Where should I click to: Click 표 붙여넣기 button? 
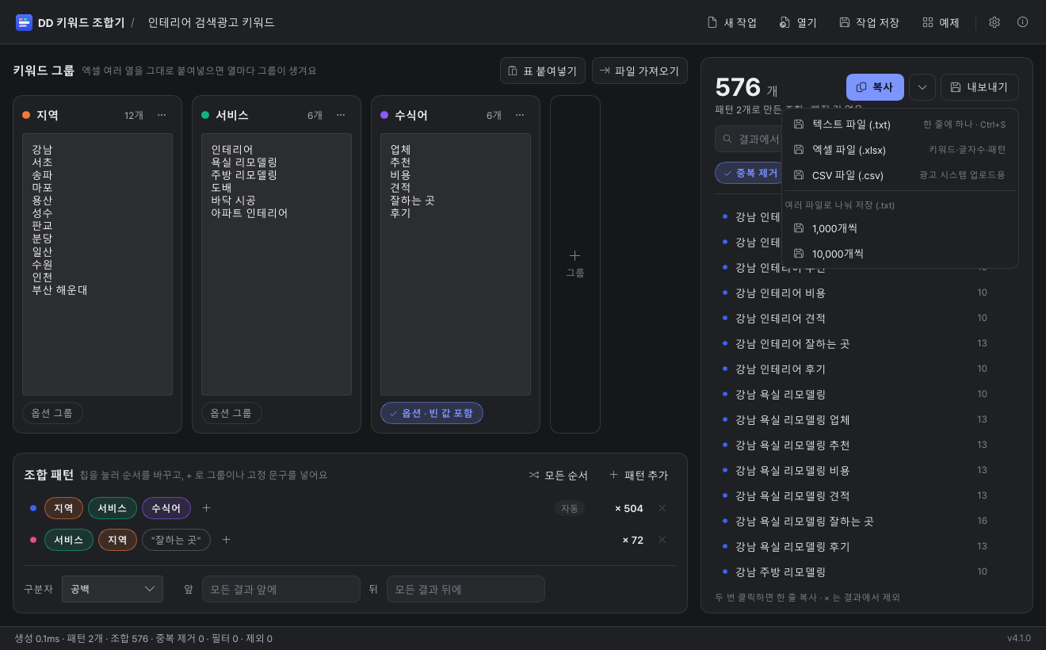(x=543, y=71)
